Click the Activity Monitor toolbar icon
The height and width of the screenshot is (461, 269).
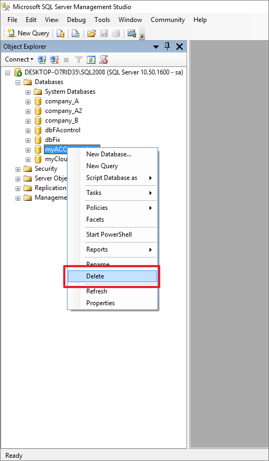click(131, 33)
